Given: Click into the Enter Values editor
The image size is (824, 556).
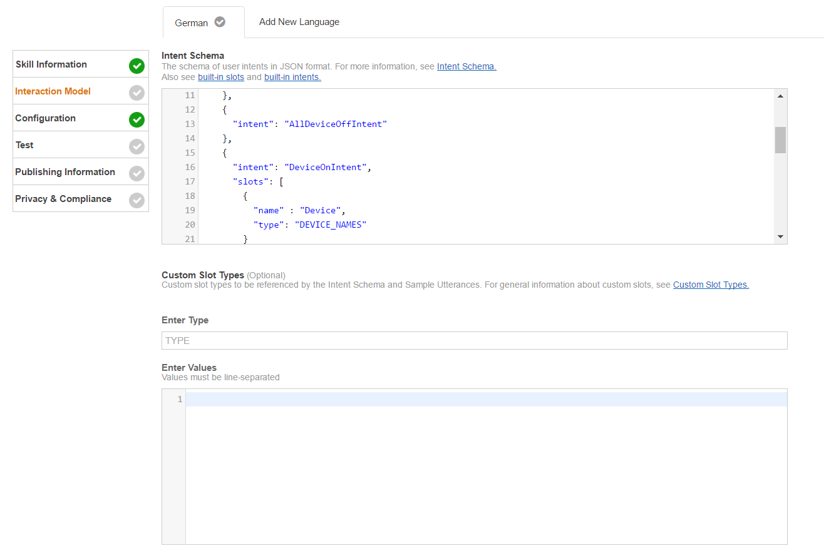Looking at the screenshot, I should (486, 466).
